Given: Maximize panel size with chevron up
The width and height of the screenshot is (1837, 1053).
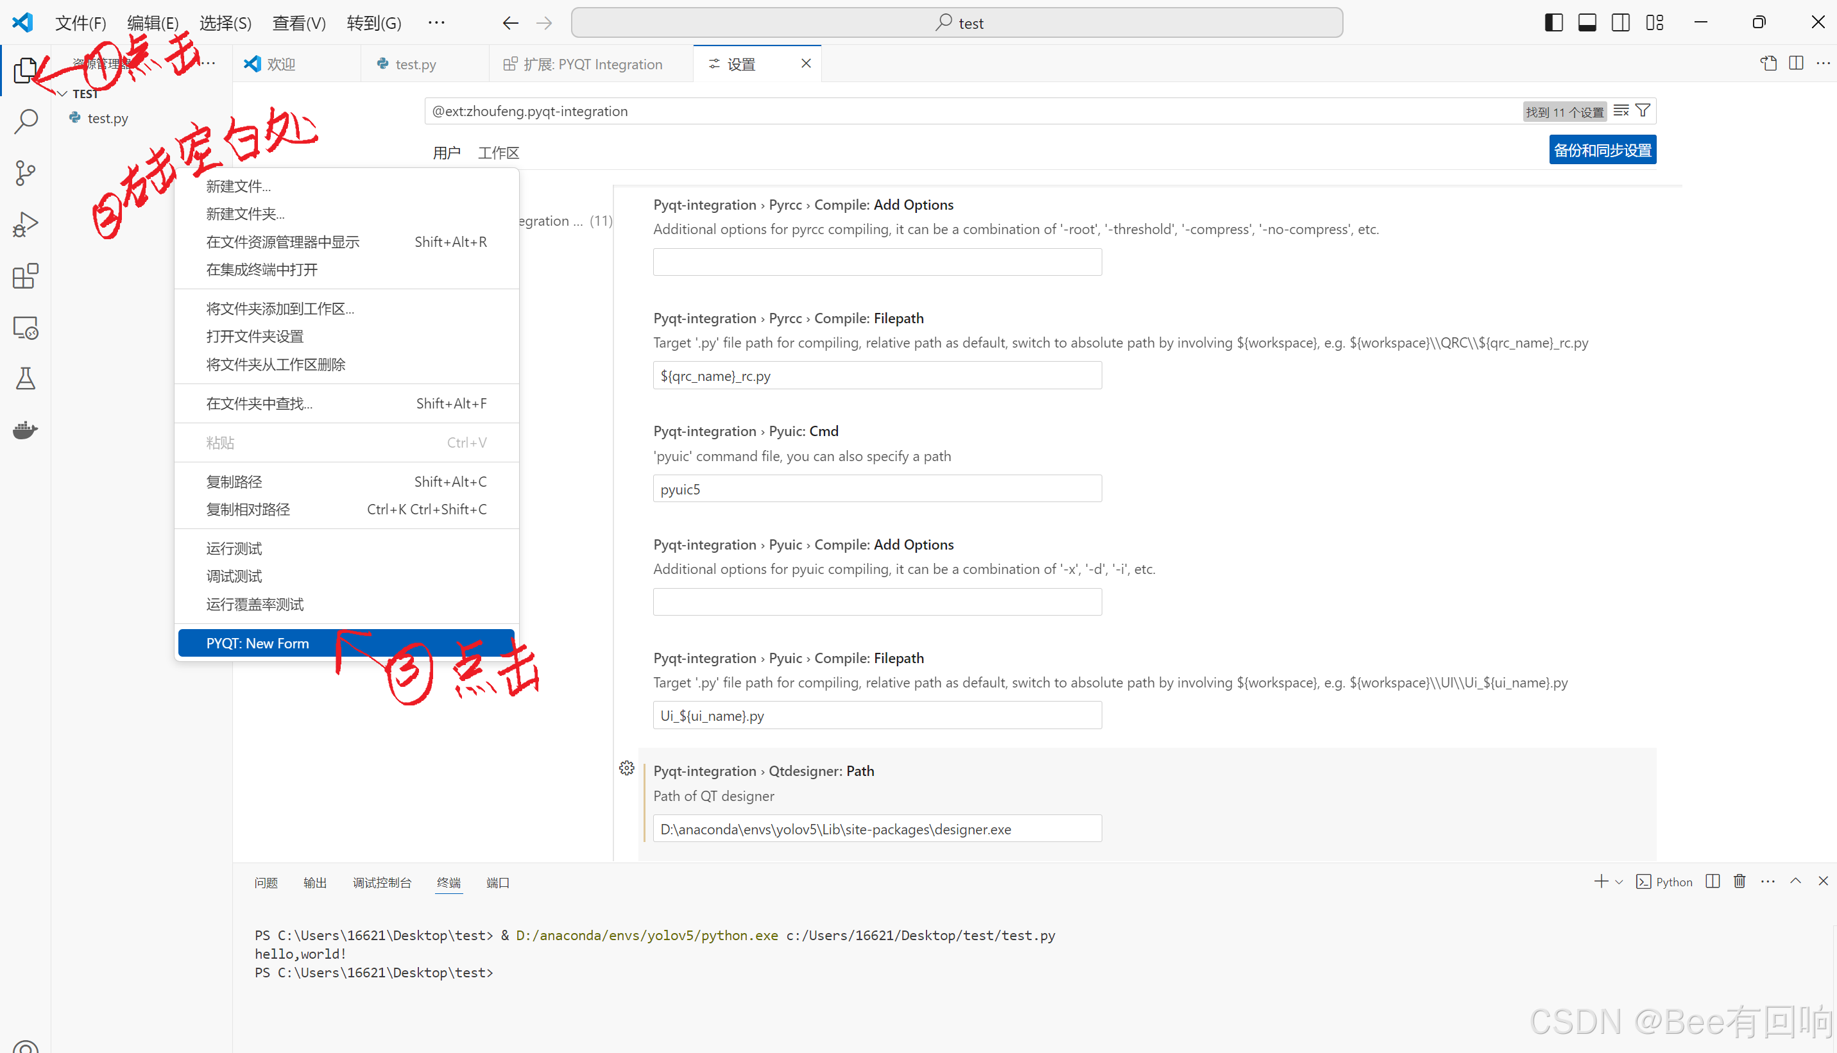Looking at the screenshot, I should point(1795,881).
